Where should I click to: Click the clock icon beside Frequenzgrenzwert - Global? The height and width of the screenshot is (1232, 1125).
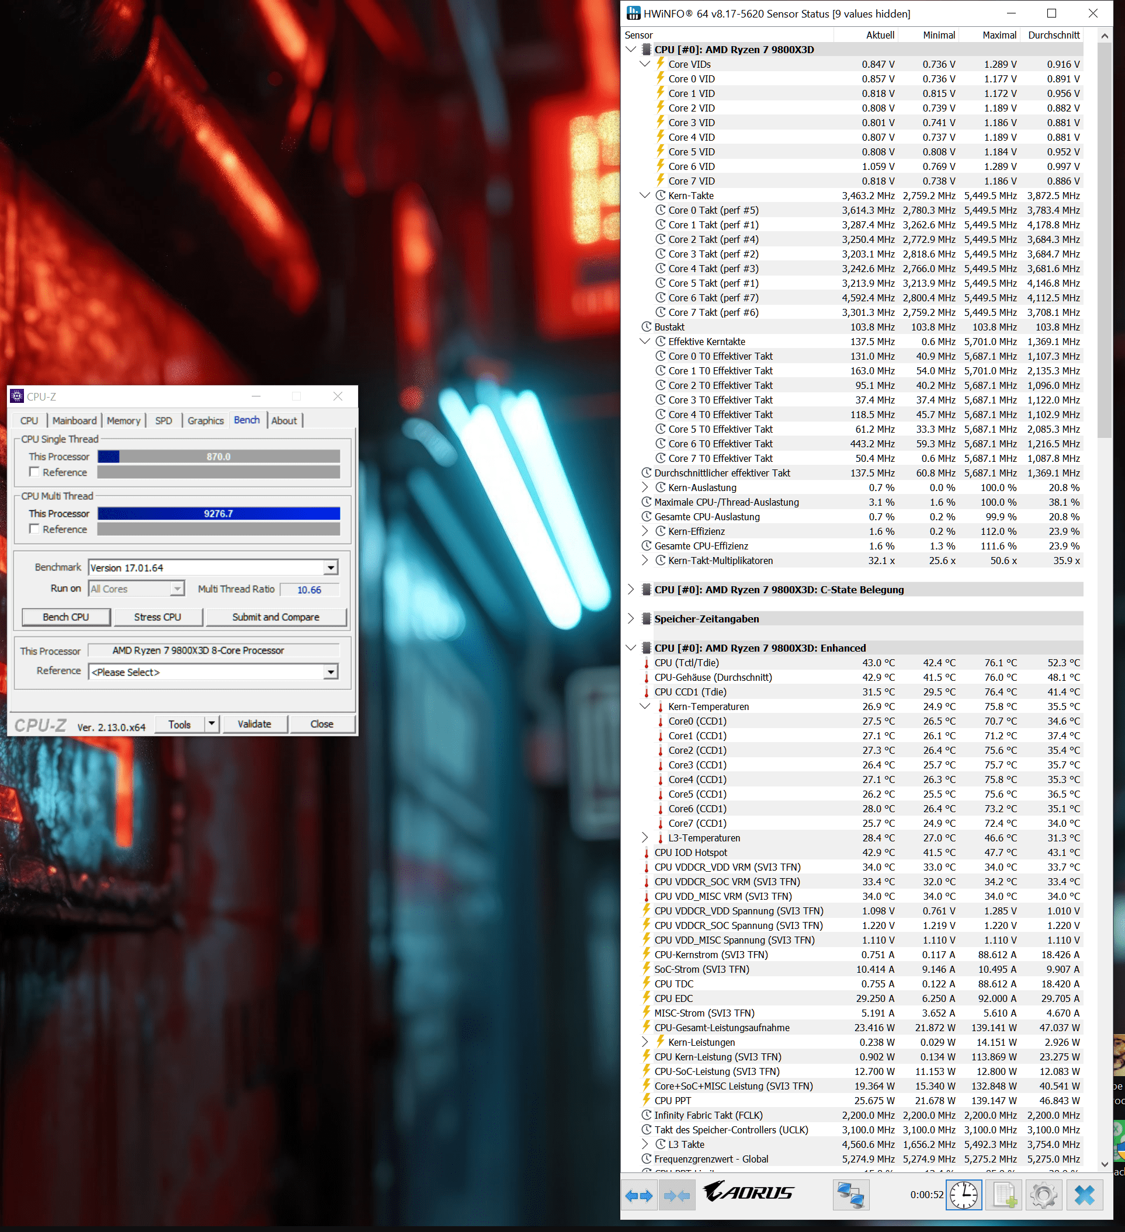tap(646, 1159)
